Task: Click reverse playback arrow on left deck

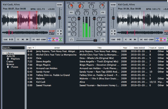Action: pyautogui.click(x=18, y=39)
